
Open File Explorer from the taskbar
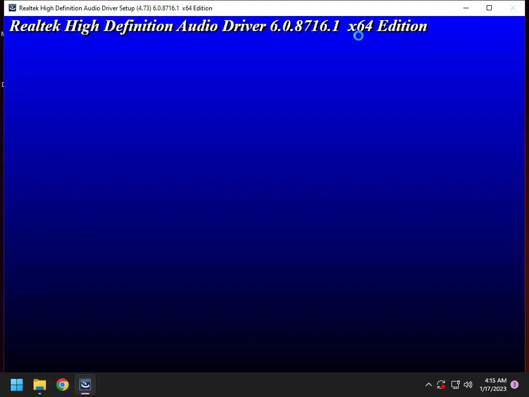click(x=39, y=385)
